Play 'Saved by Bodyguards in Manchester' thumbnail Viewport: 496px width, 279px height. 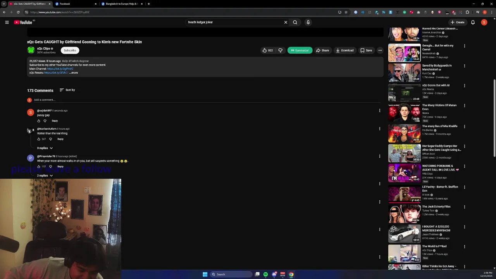(x=405, y=73)
